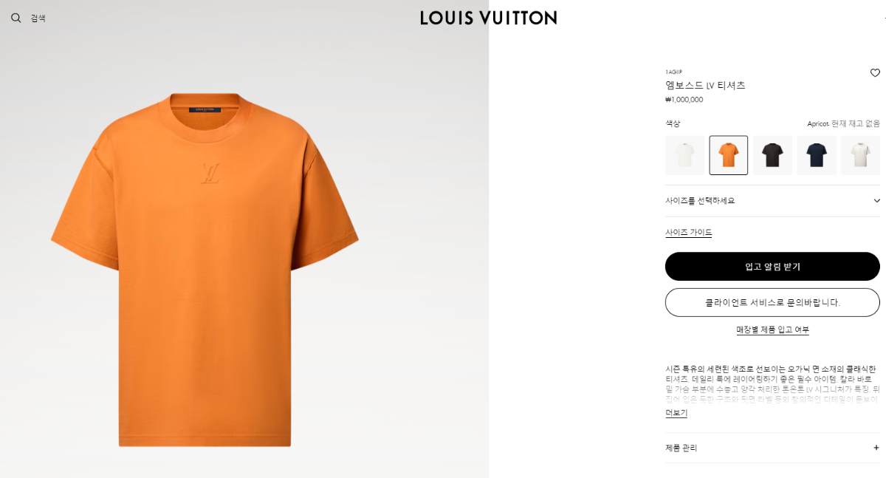This screenshot has width=886, height=478.
Task: Click the chevron arrow on size selector
Action: tap(876, 201)
